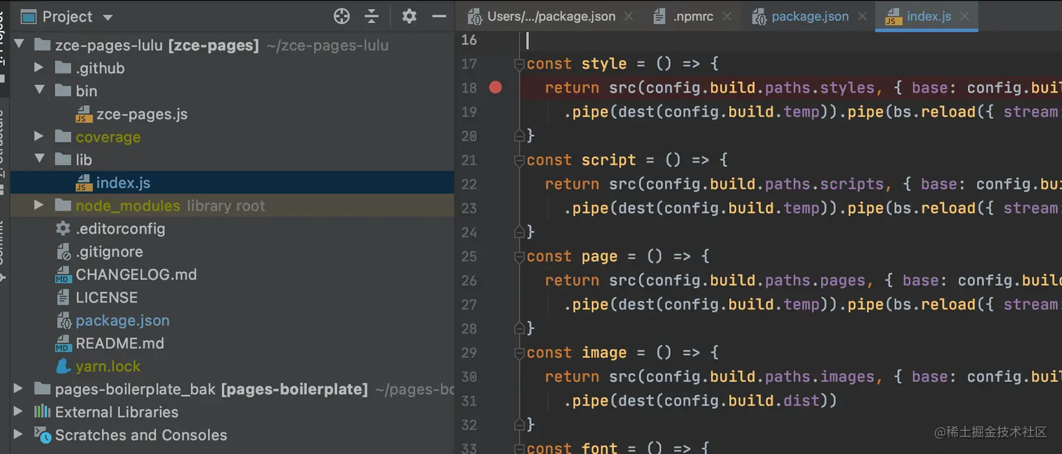Open the Project view dropdown
1062x454 pixels.
coord(107,17)
